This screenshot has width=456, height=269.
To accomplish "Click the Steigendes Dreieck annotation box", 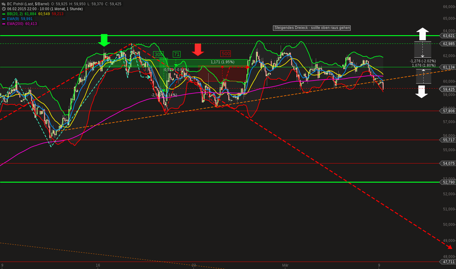I will click(x=311, y=28).
